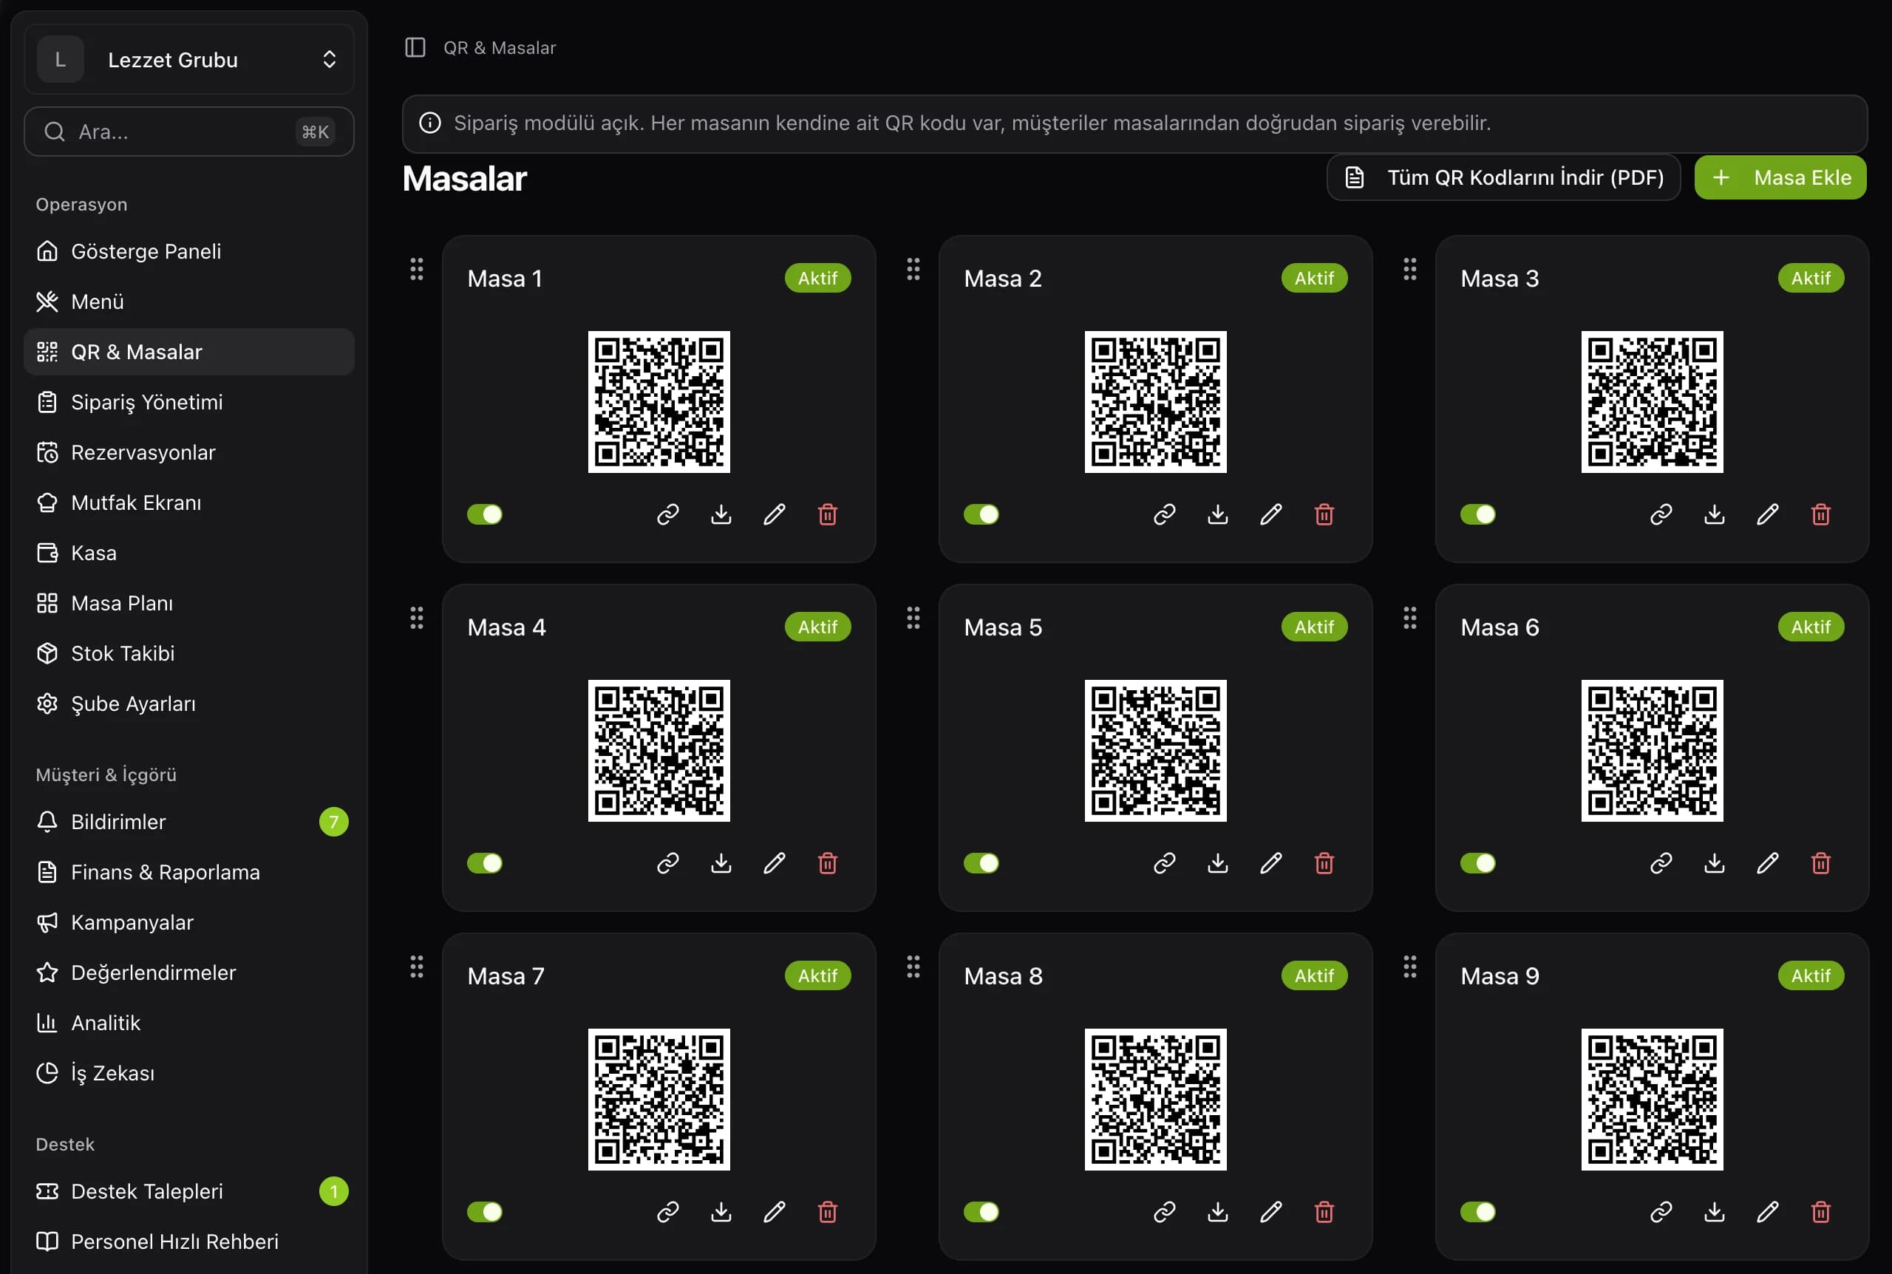Screen dimensions: 1892x1274
Task: Disable Masa 8 toggle
Action: (x=981, y=1211)
